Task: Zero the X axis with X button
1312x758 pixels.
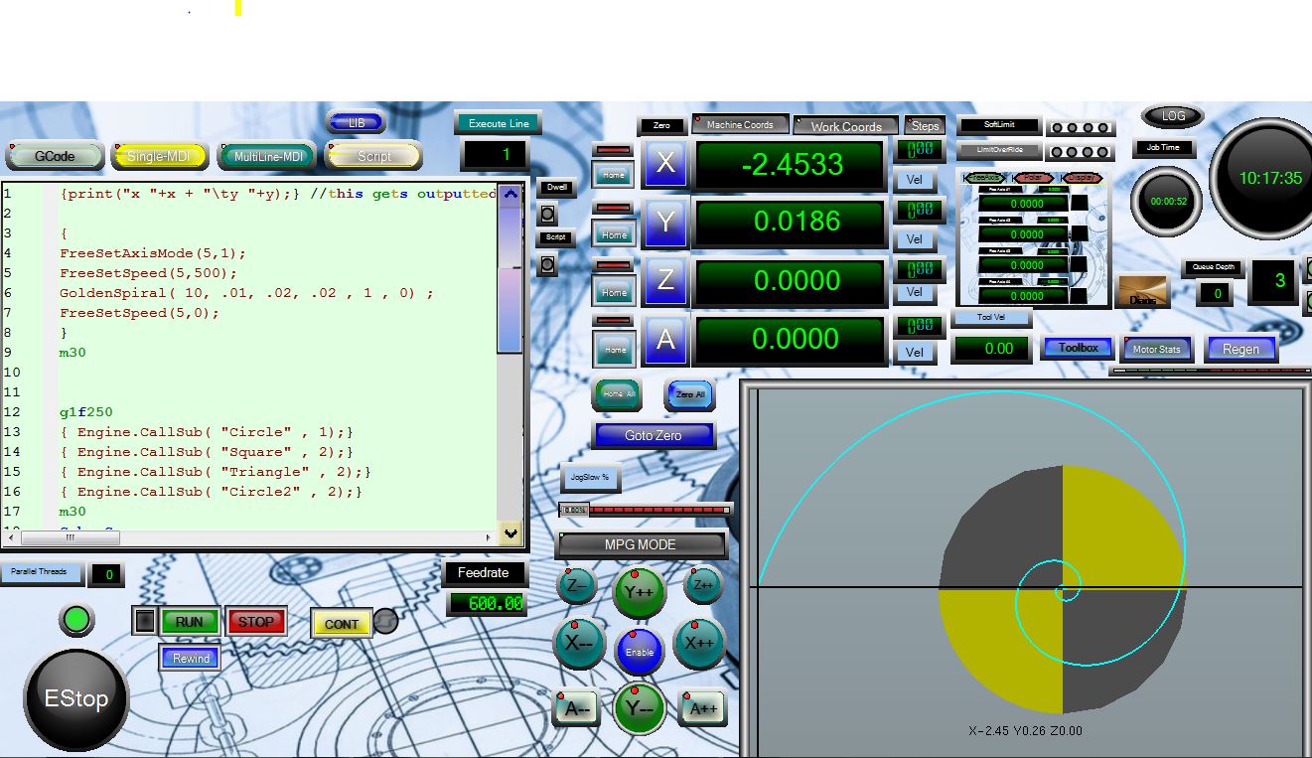Action: coord(665,163)
